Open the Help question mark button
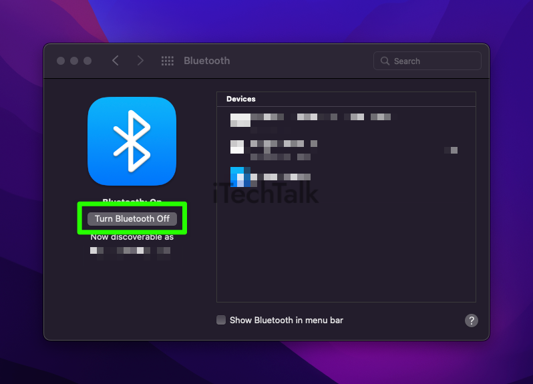 471,320
